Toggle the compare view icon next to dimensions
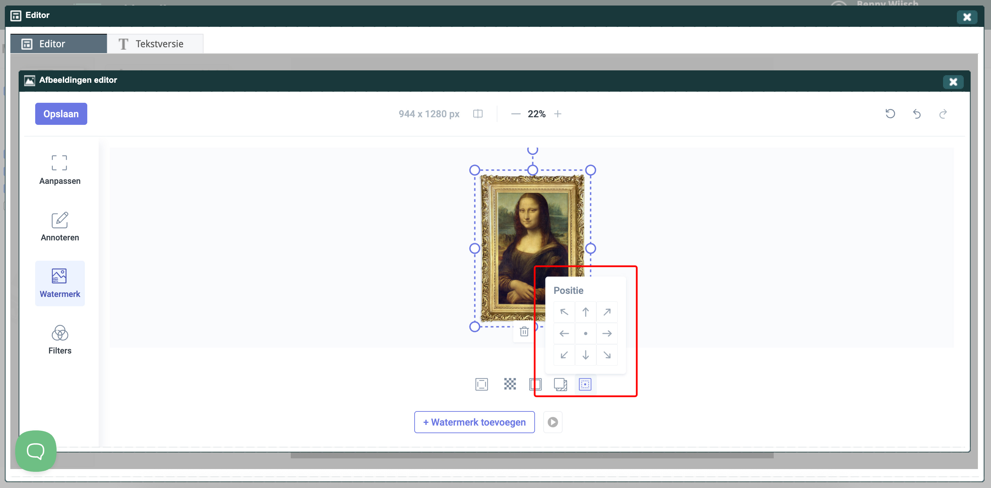This screenshot has width=991, height=488. 478,114
